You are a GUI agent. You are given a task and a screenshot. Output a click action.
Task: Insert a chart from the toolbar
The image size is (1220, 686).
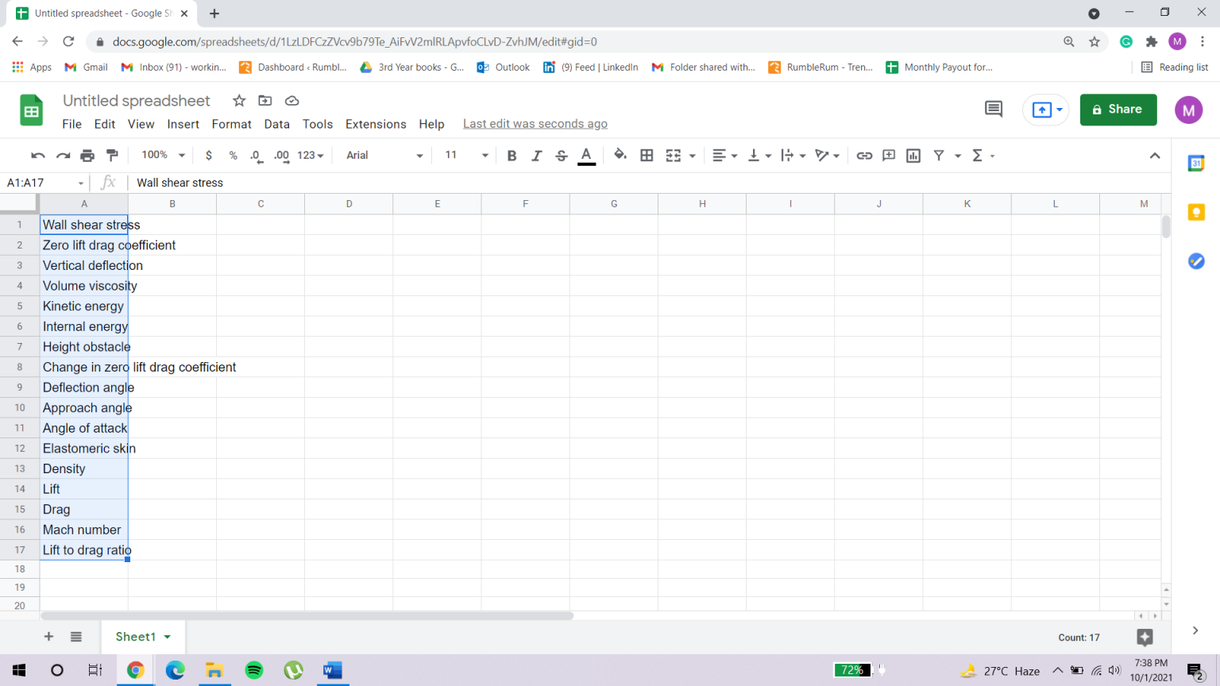(x=913, y=155)
